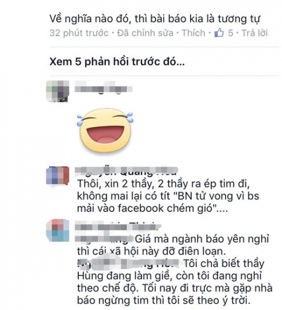Click the partly blurred 'Quang' commenter name
This screenshot has width=282, height=310.
tap(127, 171)
